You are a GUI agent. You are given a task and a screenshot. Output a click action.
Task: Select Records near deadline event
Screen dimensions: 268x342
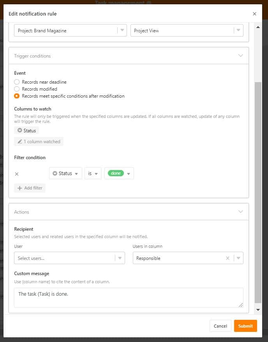tap(17, 82)
